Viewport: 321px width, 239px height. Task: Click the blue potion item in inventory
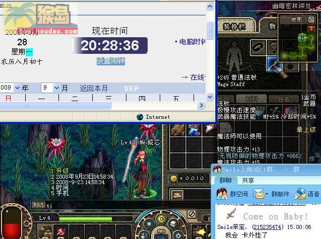(194, 130)
